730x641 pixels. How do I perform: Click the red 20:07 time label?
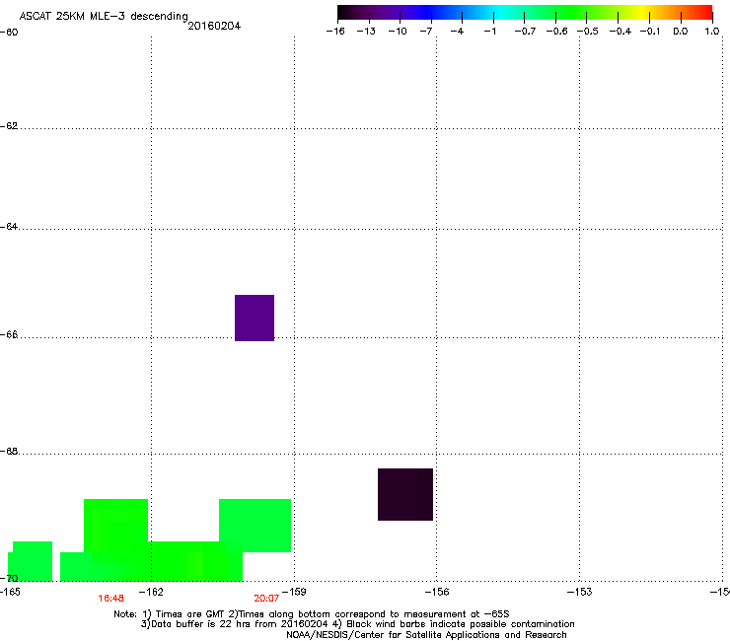click(x=266, y=599)
